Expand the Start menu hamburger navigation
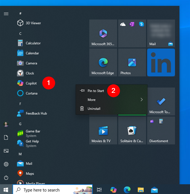Image resolution: width=190 pixels, height=194 pixels. point(6,14)
